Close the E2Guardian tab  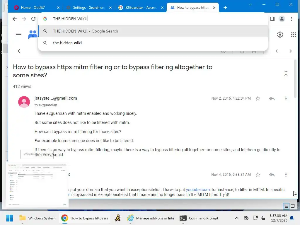coord(162,8)
